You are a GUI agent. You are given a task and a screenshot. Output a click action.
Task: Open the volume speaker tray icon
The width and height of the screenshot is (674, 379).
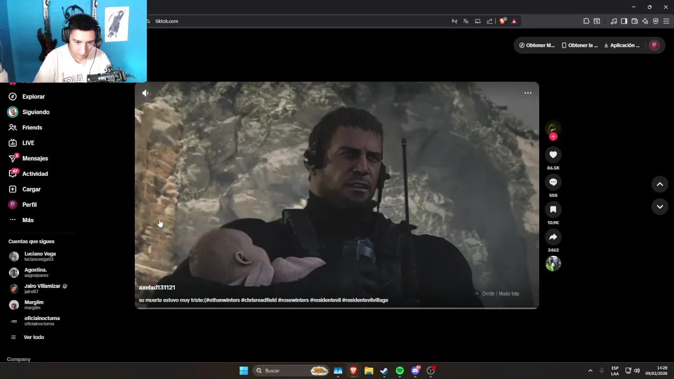point(637,371)
